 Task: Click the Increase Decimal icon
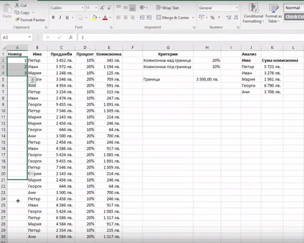pos(228,18)
